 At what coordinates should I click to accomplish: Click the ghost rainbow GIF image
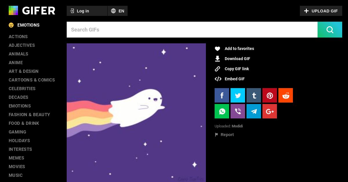[x=136, y=113]
